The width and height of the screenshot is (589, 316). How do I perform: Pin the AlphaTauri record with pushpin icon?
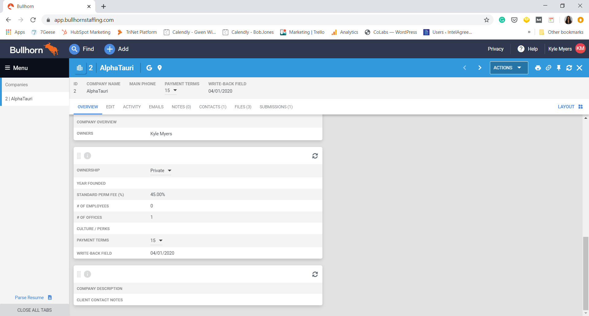(559, 68)
